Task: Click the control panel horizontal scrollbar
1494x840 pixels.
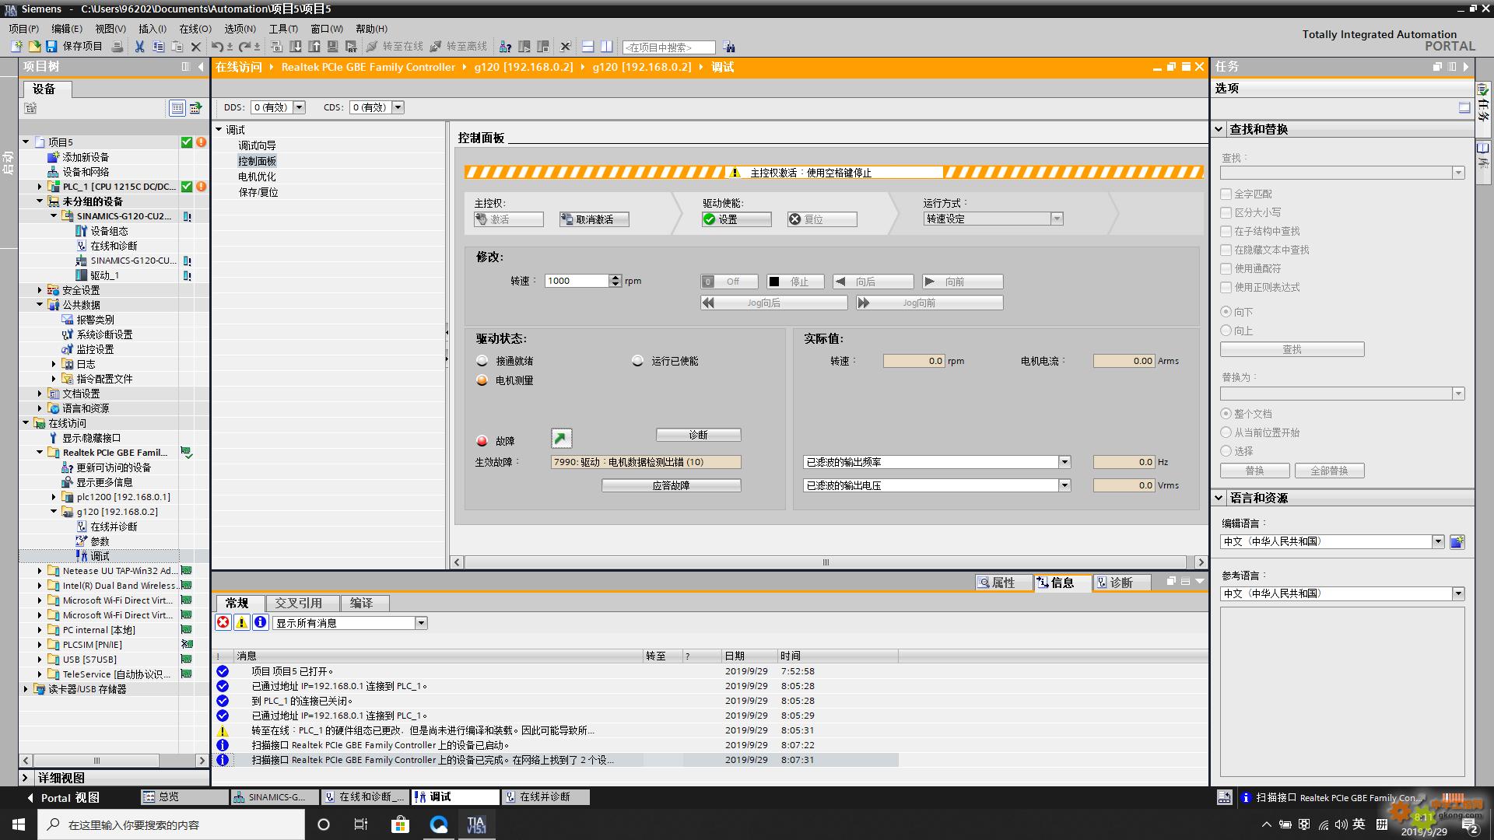Action: tap(826, 562)
